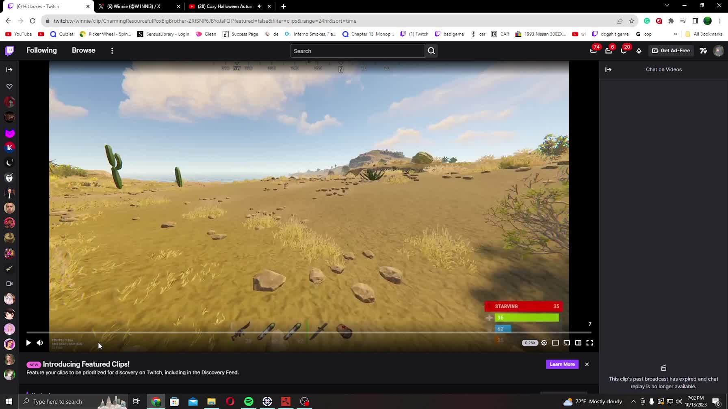The height and width of the screenshot is (409, 728).
Task: Seek on the clip progress bar
Action: pos(309,333)
